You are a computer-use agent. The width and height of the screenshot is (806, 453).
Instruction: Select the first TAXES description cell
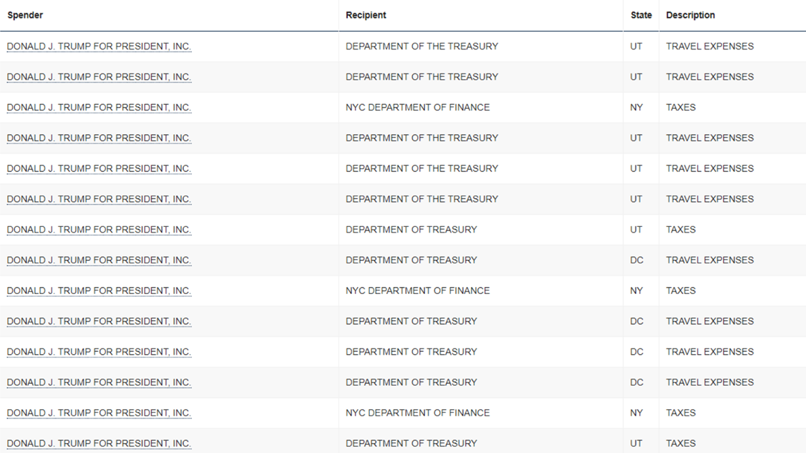tap(681, 107)
